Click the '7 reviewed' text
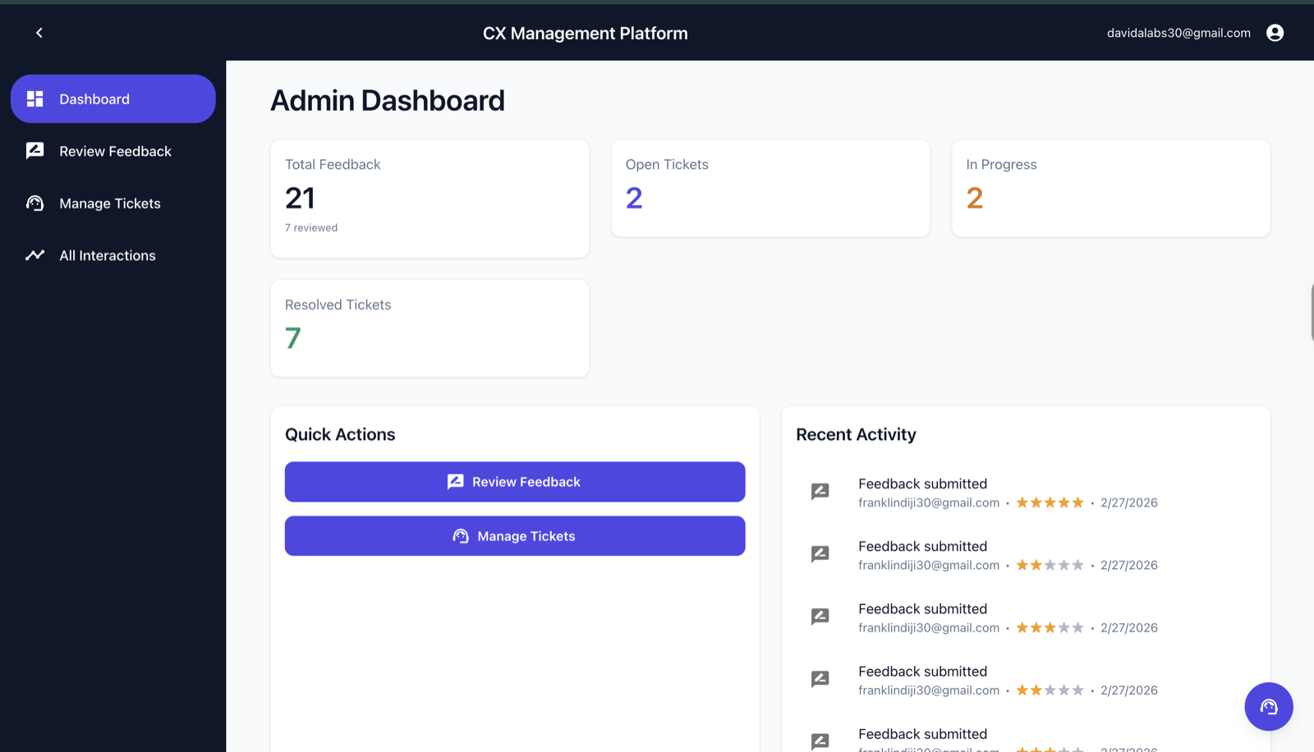The height and width of the screenshot is (752, 1314). pos(311,227)
